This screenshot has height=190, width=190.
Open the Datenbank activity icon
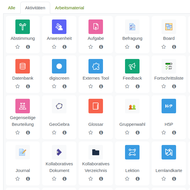[x=23, y=66]
